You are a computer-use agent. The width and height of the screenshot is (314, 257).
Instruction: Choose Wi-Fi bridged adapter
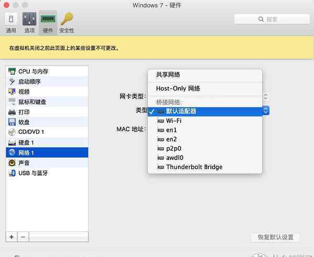click(x=205, y=121)
